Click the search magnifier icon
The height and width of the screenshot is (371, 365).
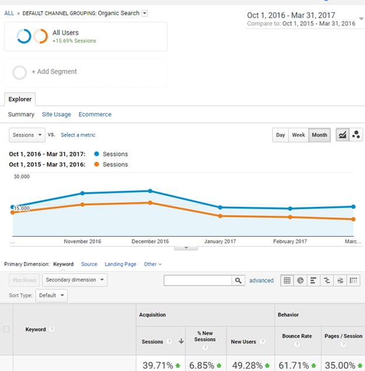238,280
